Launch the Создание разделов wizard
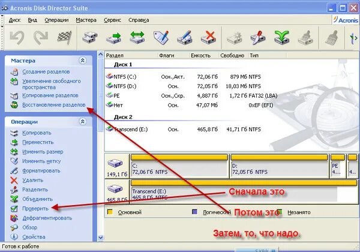The image size is (360, 252). pos(46,72)
